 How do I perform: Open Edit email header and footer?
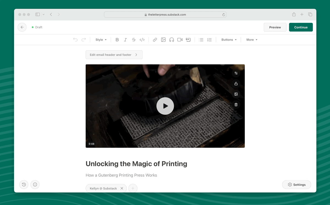point(114,55)
